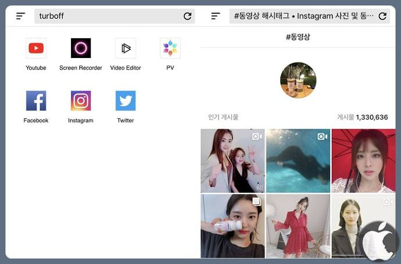Open the left pane hamburger menu
The image size is (401, 264).
point(20,16)
